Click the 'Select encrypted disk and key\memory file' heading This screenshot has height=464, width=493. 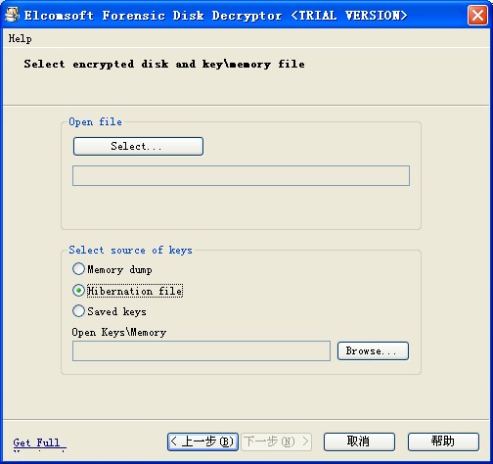pyautogui.click(x=164, y=64)
